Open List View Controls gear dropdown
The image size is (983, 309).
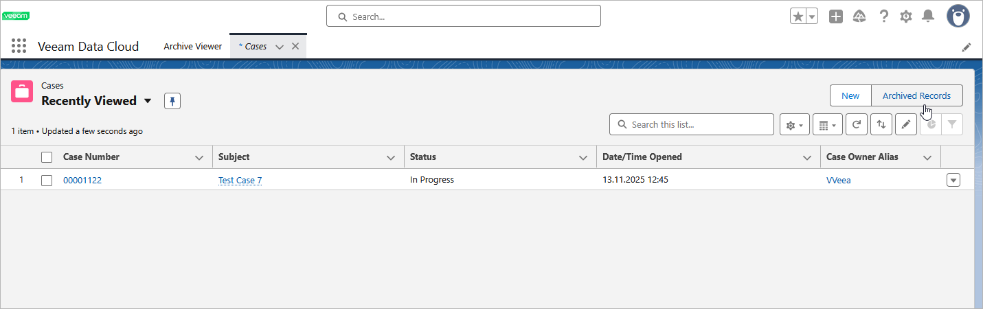coord(794,125)
